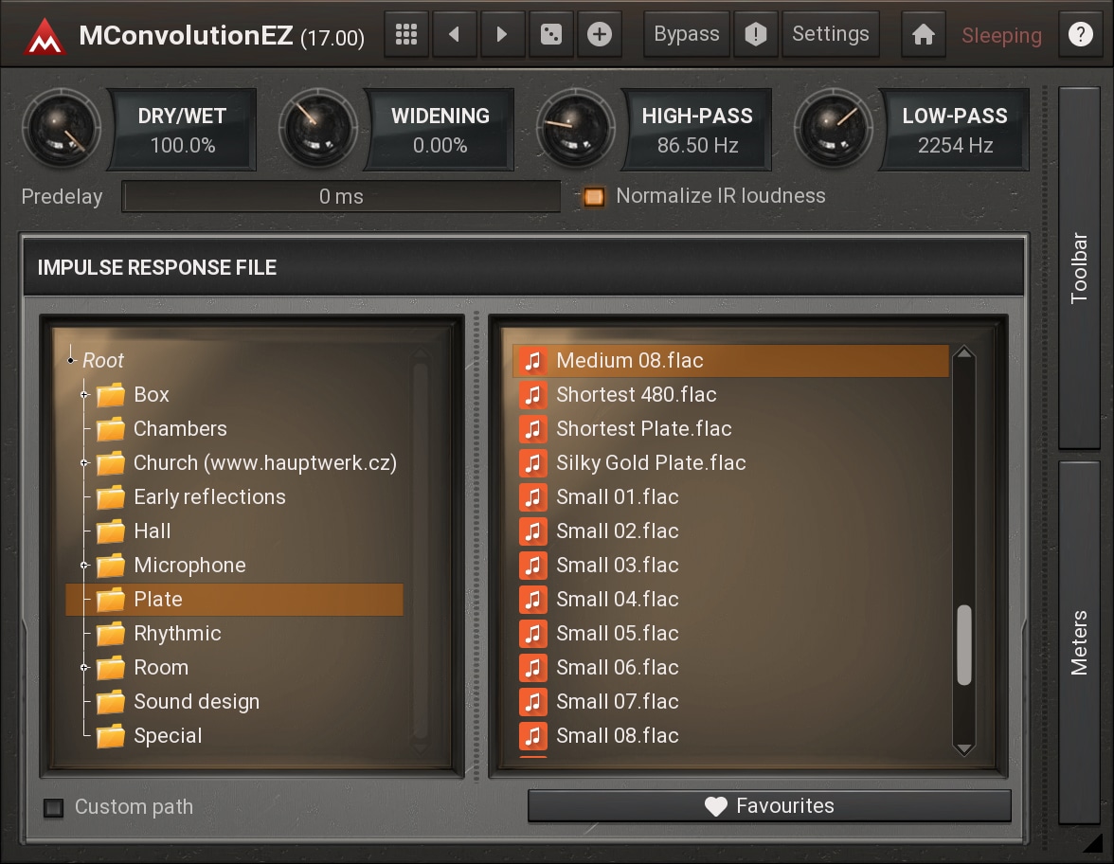1114x864 pixels.
Task: Go to next preset arrow
Action: point(503,35)
